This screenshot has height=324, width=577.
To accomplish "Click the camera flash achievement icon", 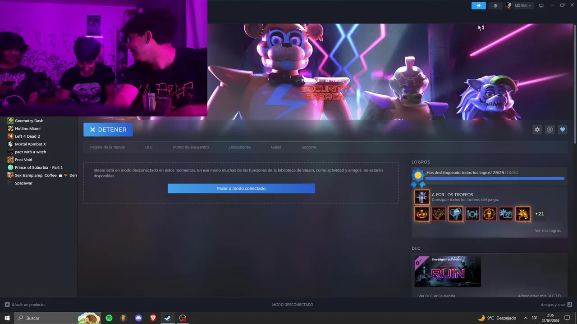I will (x=506, y=214).
